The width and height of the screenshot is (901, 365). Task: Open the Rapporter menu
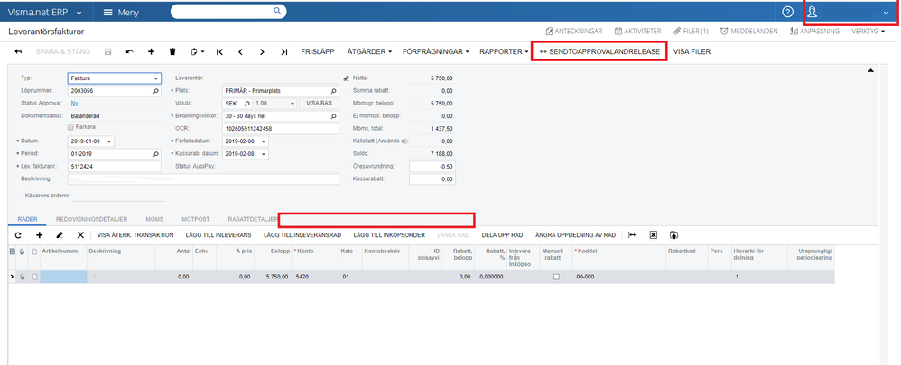[504, 51]
